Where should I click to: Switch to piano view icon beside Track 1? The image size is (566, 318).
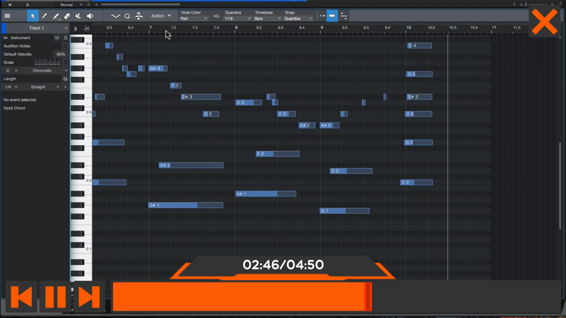(75, 28)
